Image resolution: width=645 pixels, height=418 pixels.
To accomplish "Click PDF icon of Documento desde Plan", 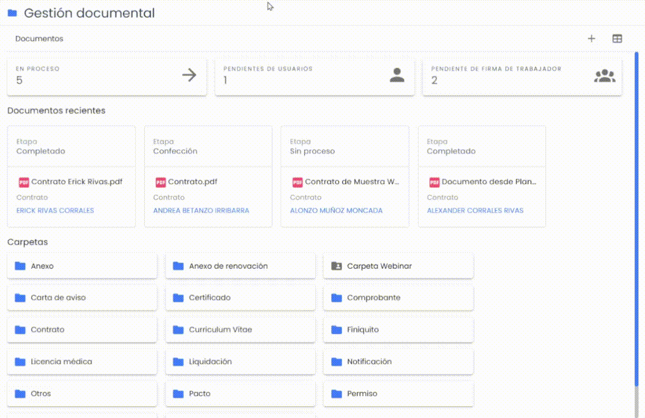I will pyautogui.click(x=434, y=182).
